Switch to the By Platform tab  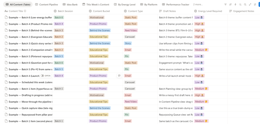coord(149,5)
